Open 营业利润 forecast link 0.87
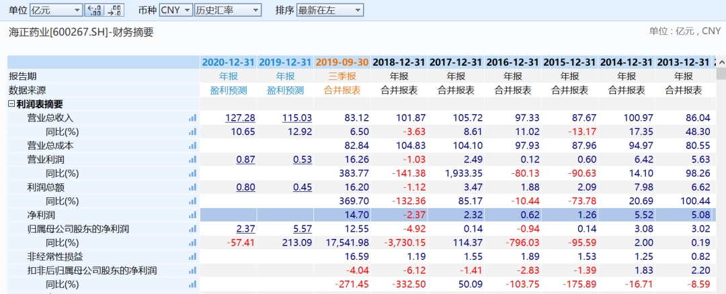The height and width of the screenshot is (294, 726). tap(246, 160)
